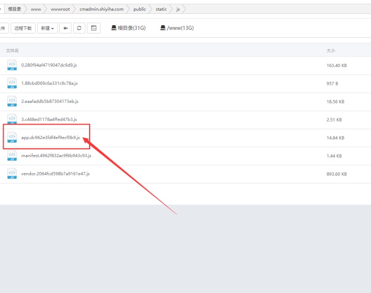Go to public breadcrumb

tap(140, 9)
